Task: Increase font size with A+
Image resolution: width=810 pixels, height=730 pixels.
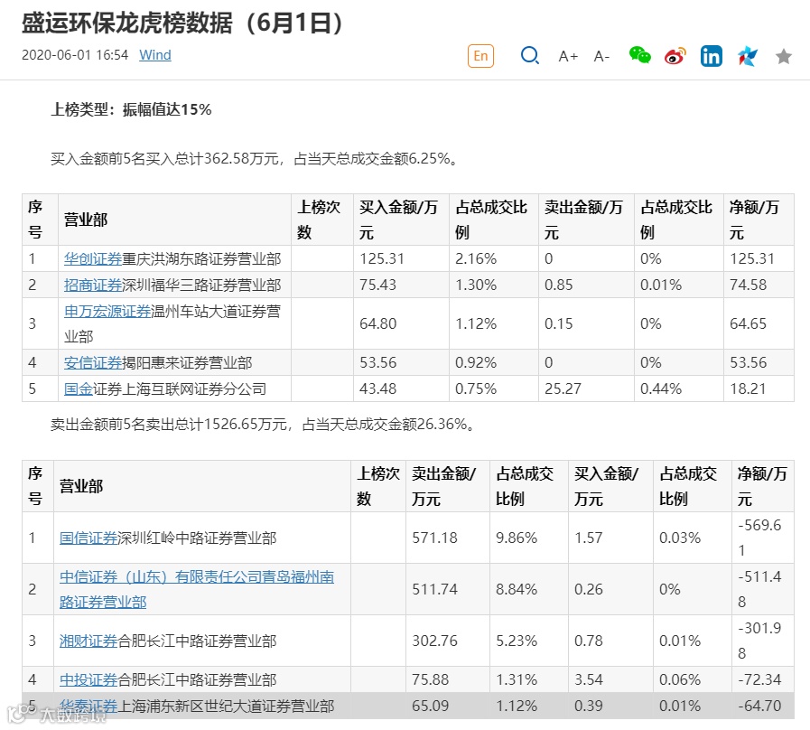Action: point(568,56)
